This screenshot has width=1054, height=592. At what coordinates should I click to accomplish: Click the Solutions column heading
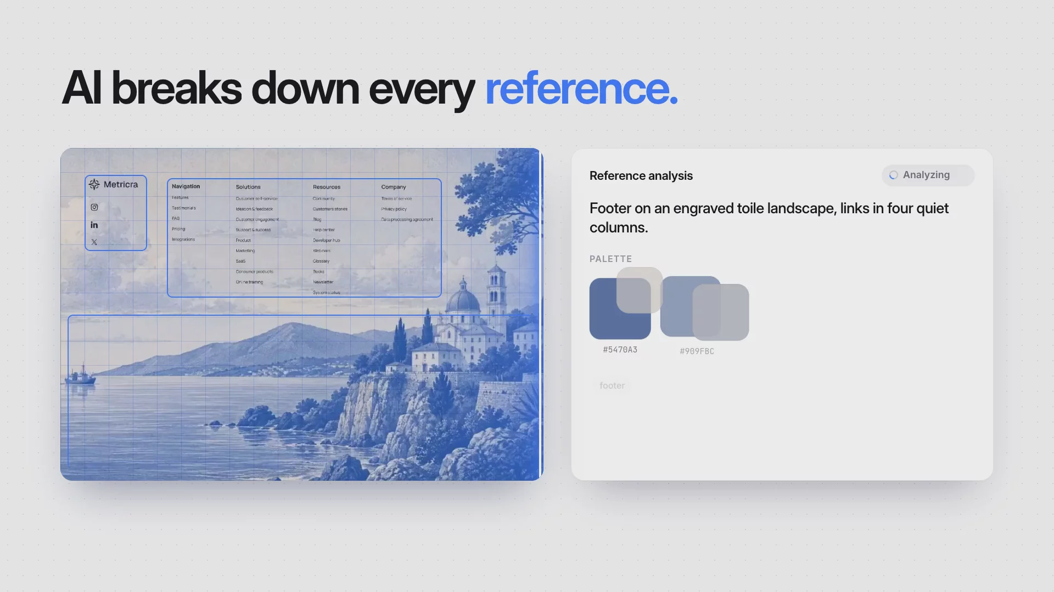click(248, 187)
